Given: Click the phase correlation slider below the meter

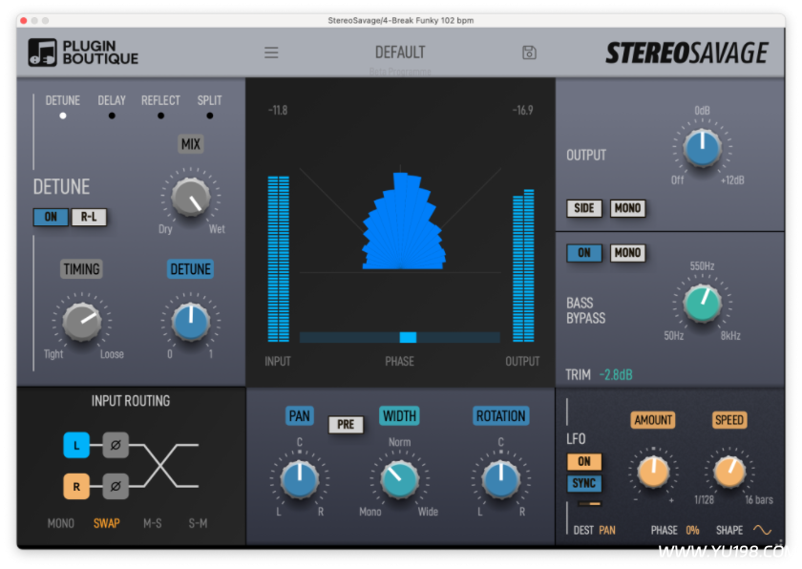Looking at the screenshot, I should (408, 336).
